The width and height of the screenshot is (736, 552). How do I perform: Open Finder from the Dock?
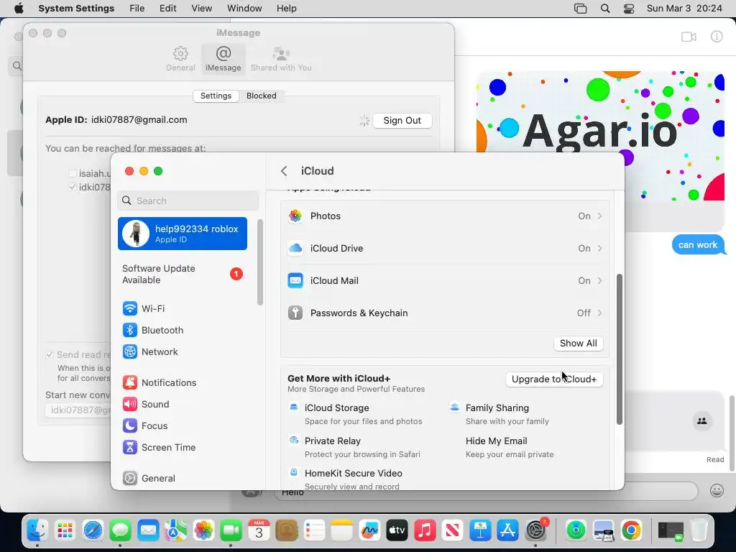37,530
